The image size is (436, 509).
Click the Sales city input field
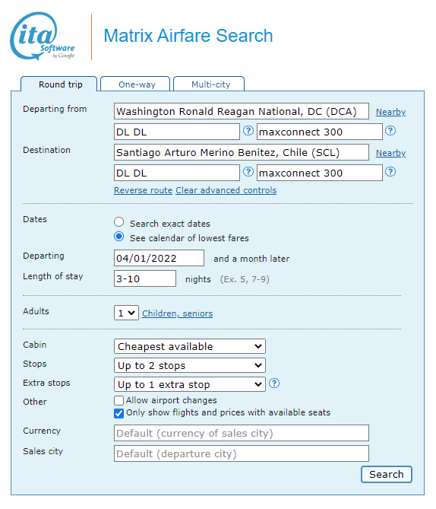(242, 453)
